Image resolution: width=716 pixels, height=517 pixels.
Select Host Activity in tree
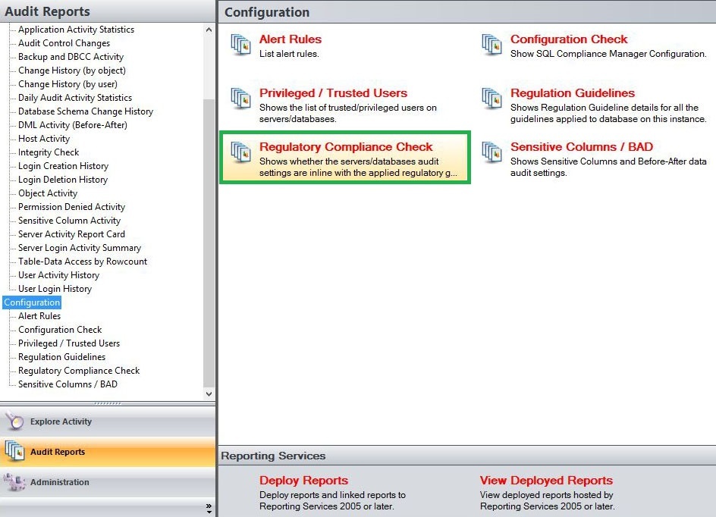(44, 139)
